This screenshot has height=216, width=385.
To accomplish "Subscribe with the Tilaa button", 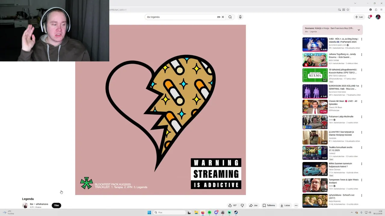I will [x=56, y=205].
